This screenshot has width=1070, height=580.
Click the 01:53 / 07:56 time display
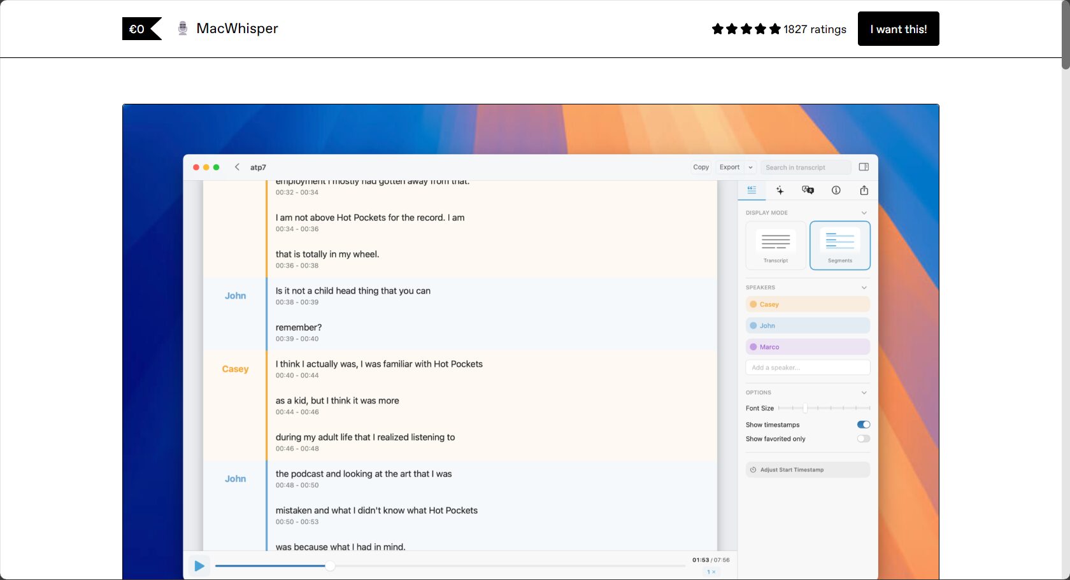point(711,560)
